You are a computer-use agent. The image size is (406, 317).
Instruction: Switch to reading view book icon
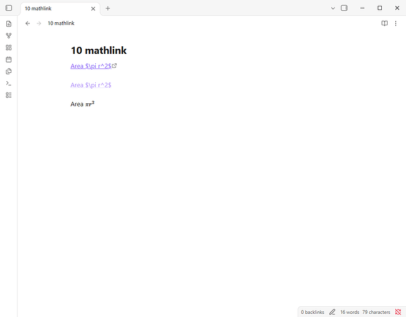pos(384,23)
